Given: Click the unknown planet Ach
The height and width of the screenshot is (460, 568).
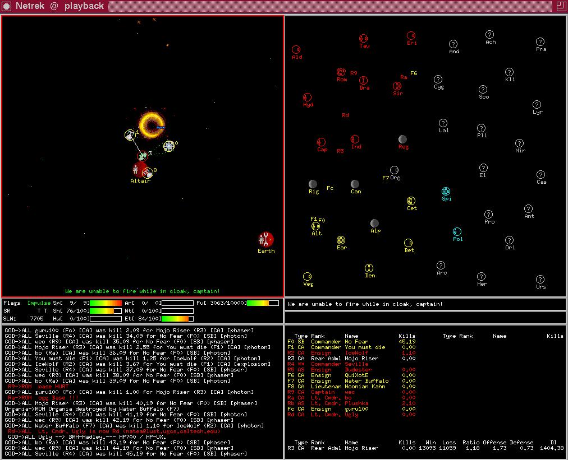Looking at the screenshot, I should pyautogui.click(x=489, y=34).
